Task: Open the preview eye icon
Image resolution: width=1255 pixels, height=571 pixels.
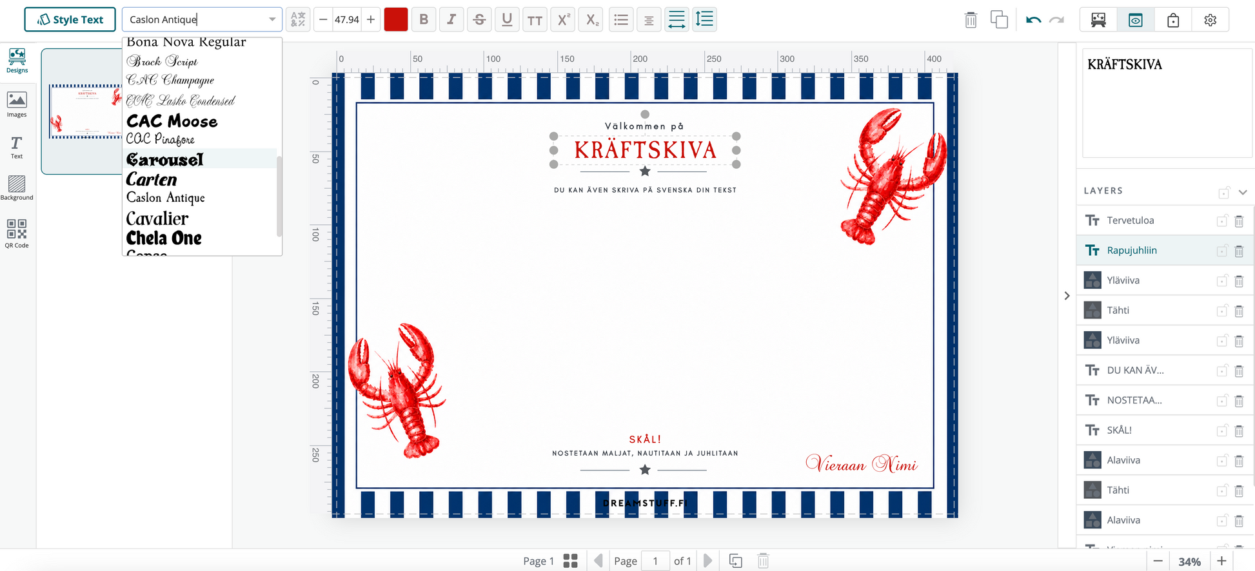Action: (x=1136, y=20)
